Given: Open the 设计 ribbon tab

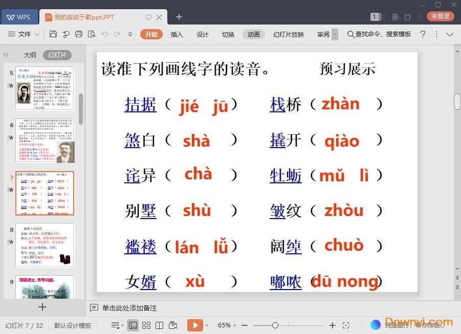Looking at the screenshot, I should (203, 34).
